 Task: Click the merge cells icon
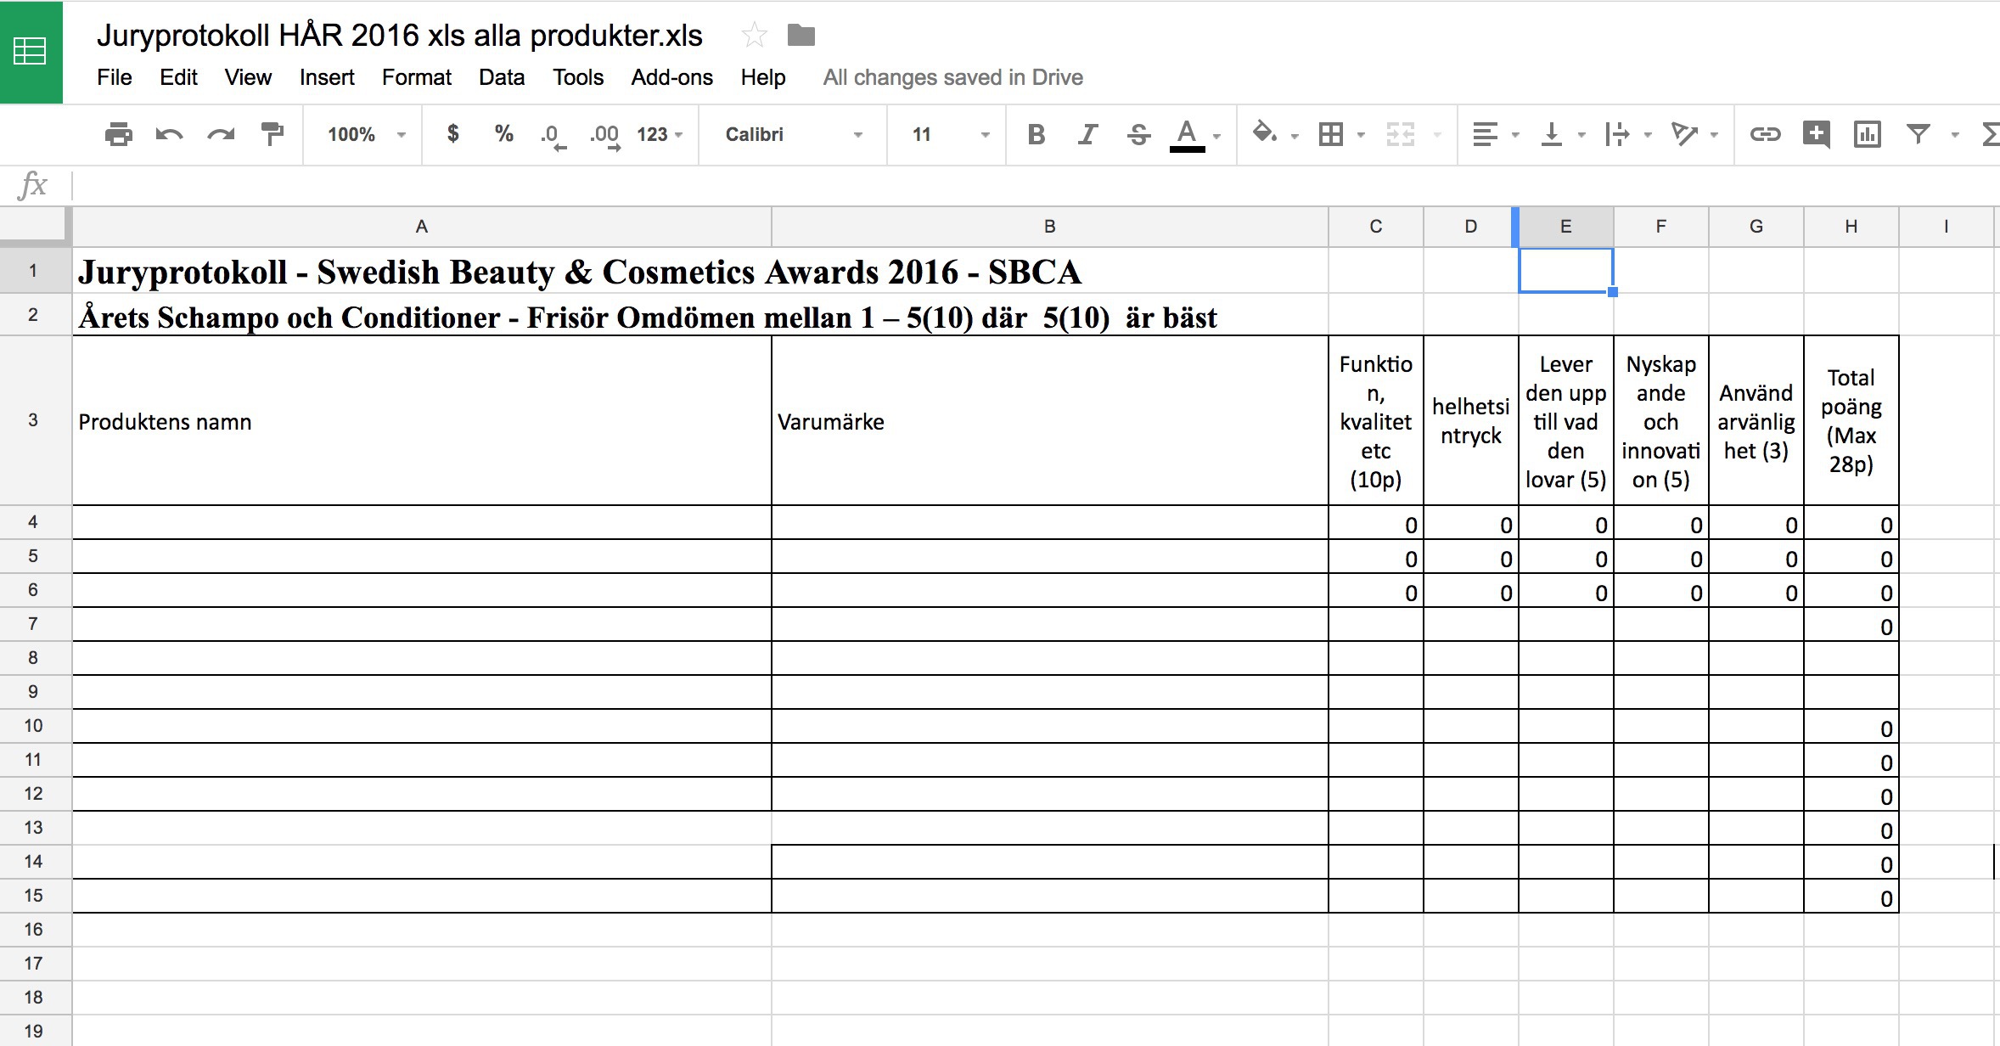[x=1401, y=134]
